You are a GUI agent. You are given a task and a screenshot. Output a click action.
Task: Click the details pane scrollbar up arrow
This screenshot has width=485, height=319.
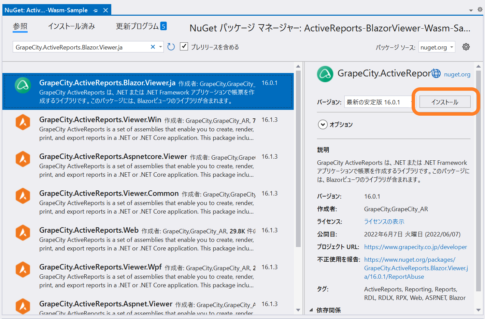[478, 67]
